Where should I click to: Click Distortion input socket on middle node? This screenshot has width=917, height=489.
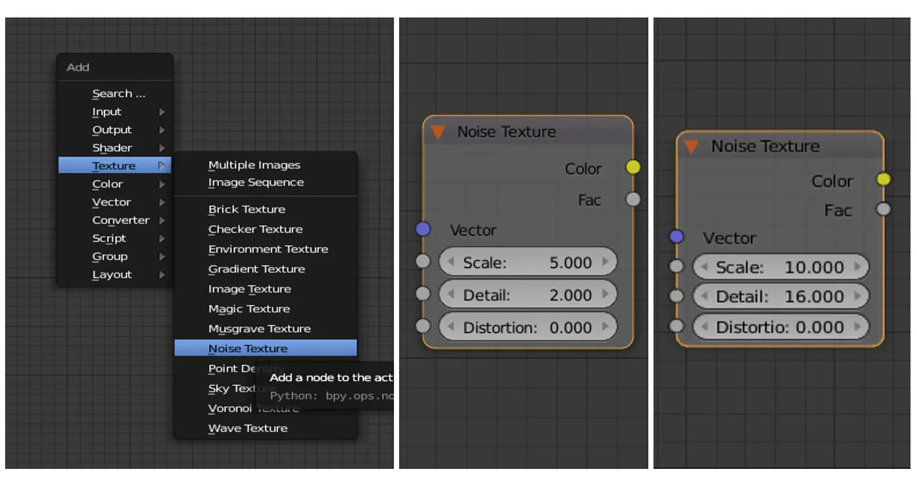point(423,326)
